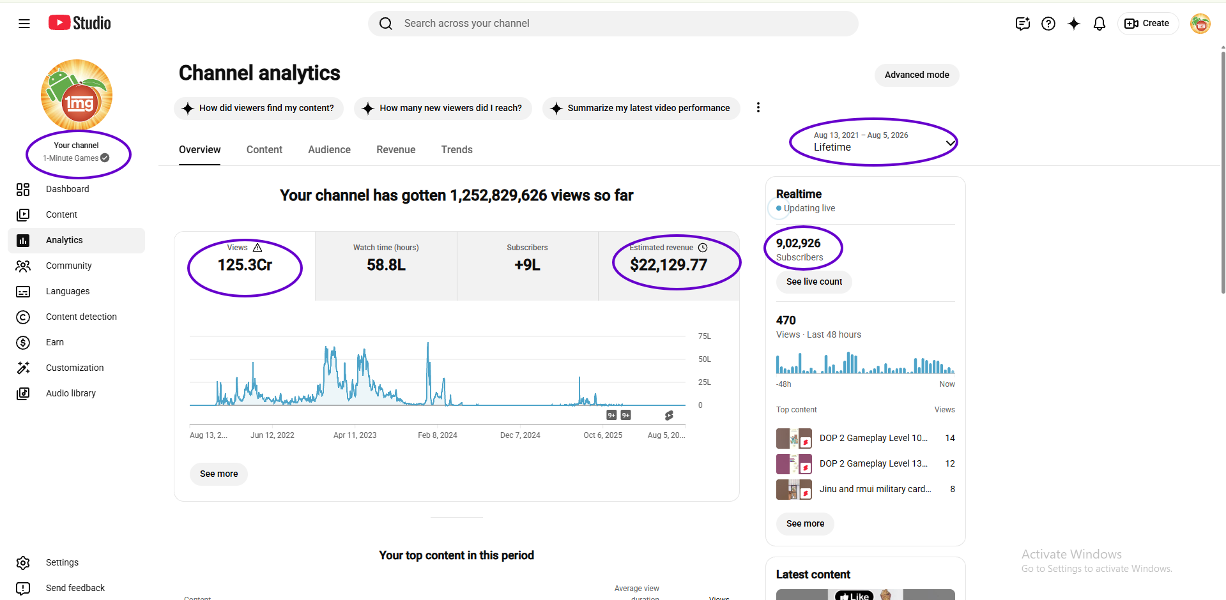1226x600 pixels.
Task: Click the Content sidebar icon
Action: [x=23, y=215]
